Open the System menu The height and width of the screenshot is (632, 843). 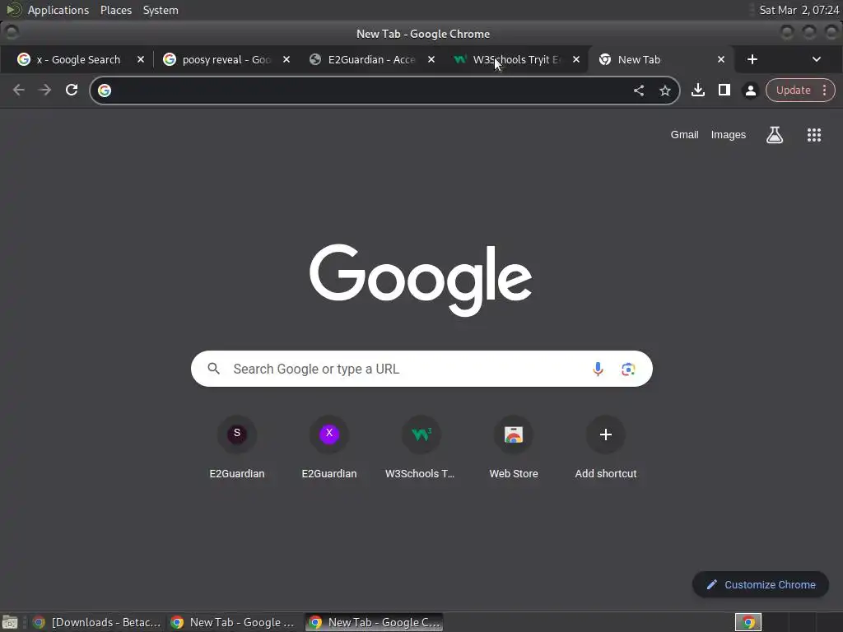(161, 10)
